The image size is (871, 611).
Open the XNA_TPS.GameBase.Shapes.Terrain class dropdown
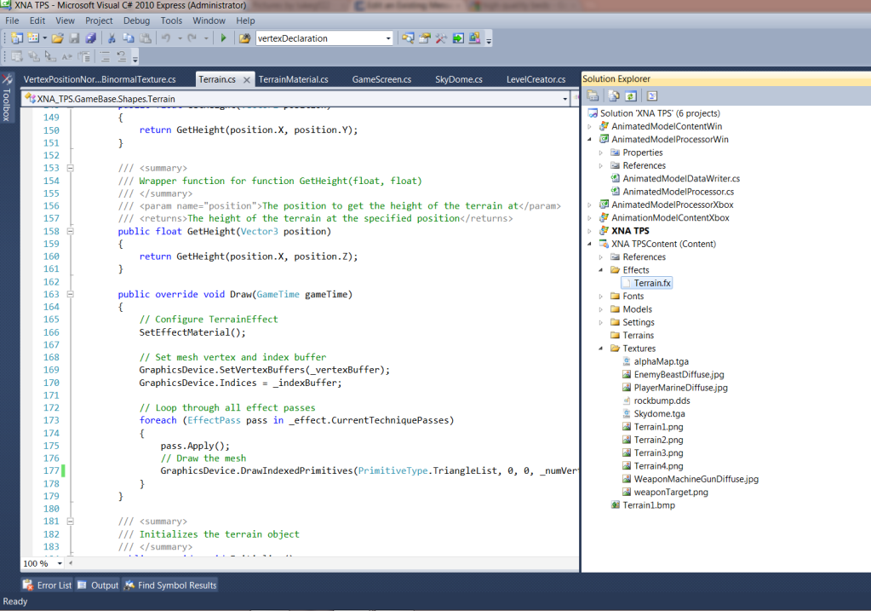point(564,99)
